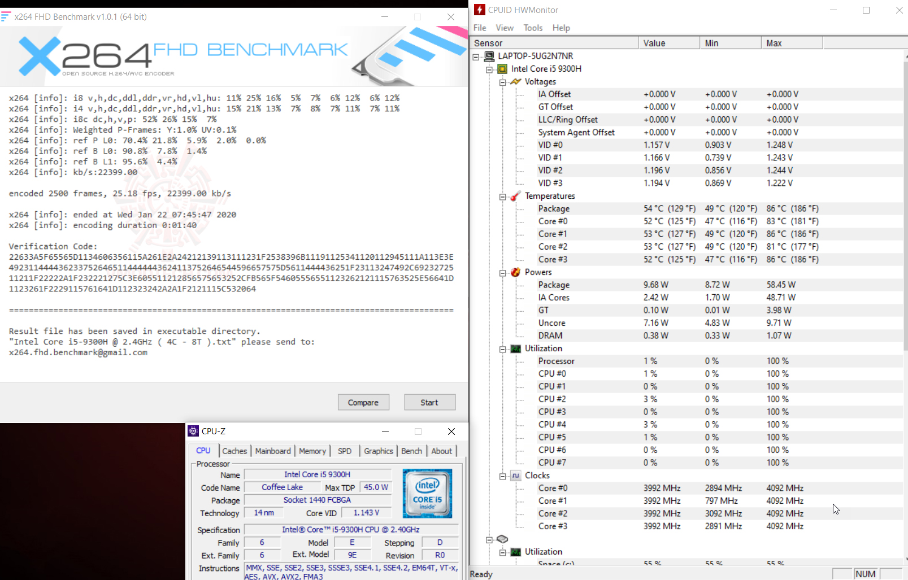Click the Compare button in x264 Benchmark
Screen dimensions: 908x580
(363, 402)
